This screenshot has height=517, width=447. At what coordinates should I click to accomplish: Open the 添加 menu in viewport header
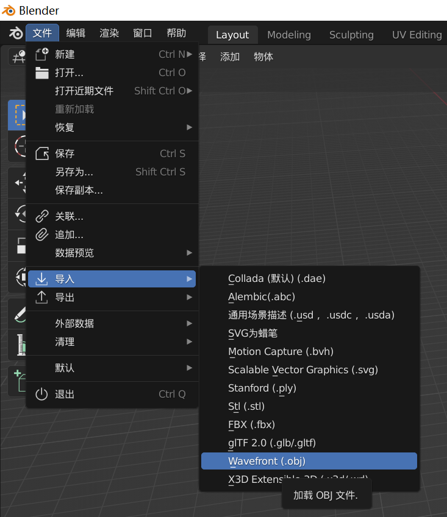coord(230,57)
